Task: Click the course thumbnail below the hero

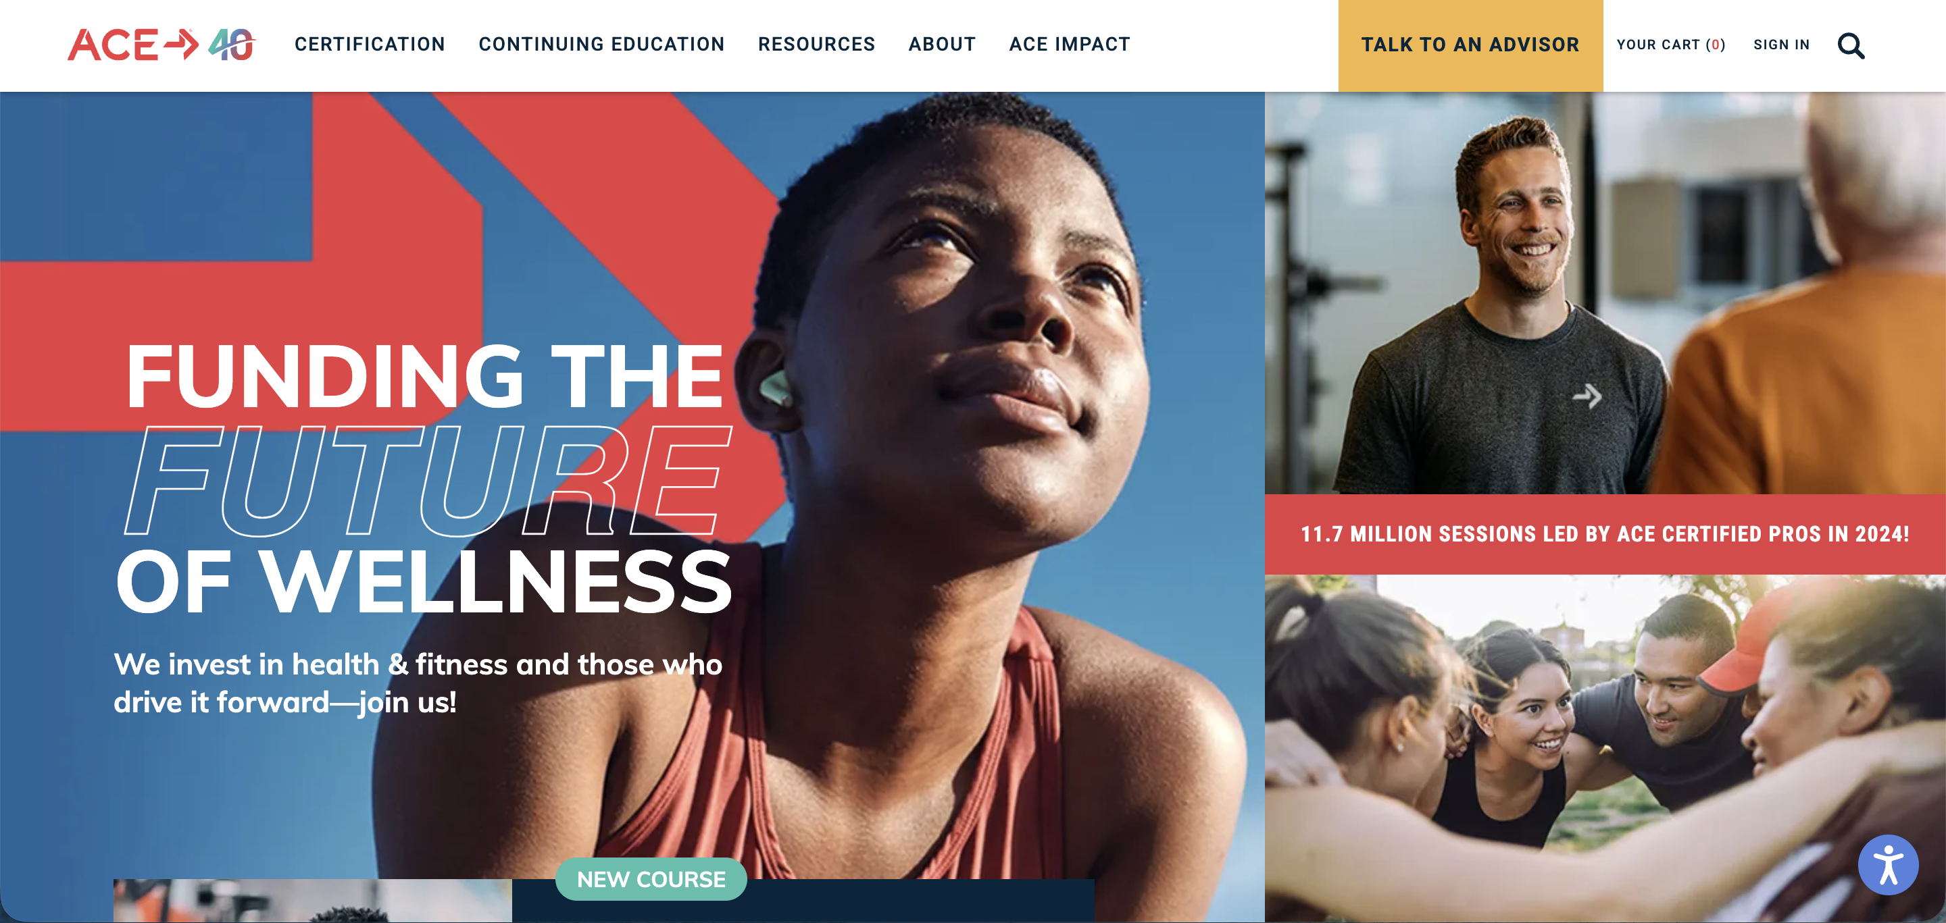Action: point(312,900)
